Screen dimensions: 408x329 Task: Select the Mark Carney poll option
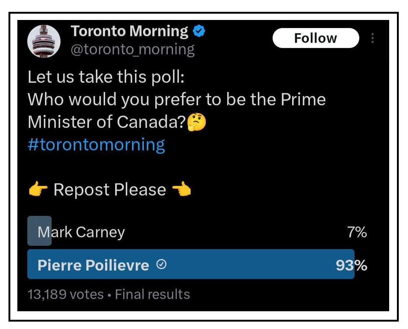pyautogui.click(x=81, y=232)
